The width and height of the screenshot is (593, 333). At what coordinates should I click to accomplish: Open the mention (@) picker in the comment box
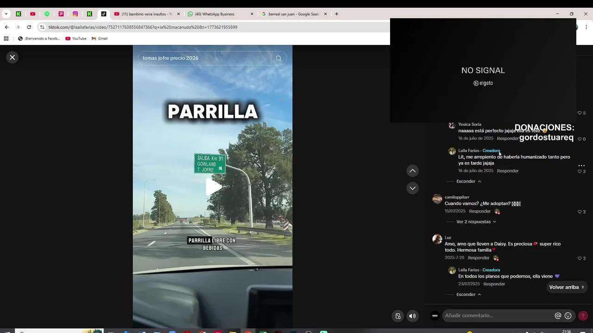558,315
